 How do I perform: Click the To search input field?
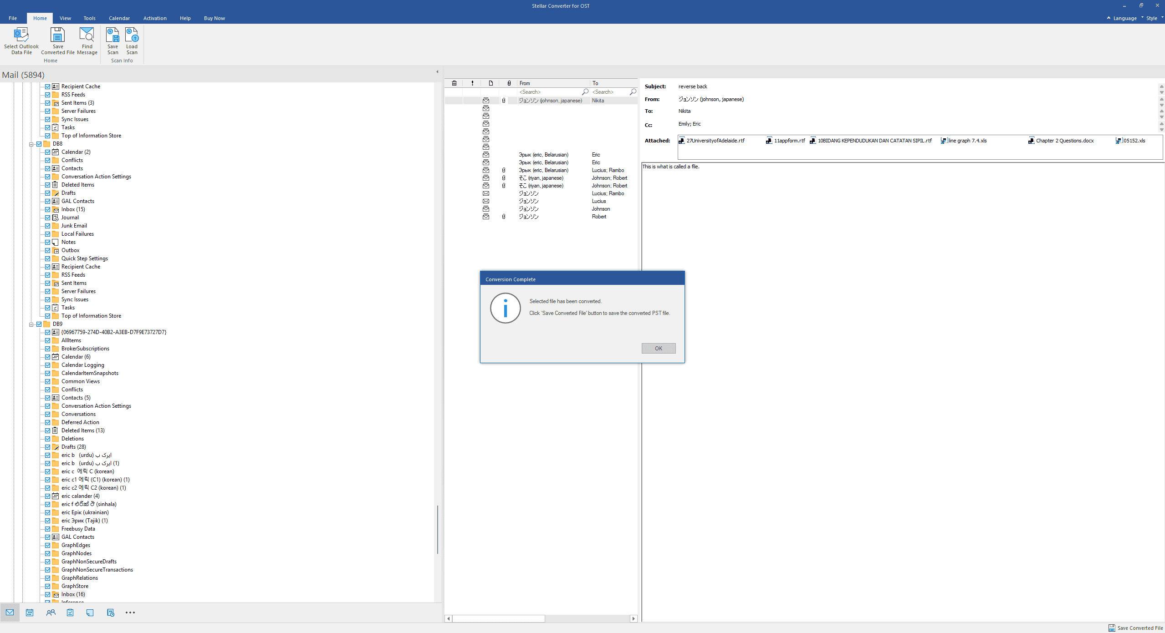(610, 92)
